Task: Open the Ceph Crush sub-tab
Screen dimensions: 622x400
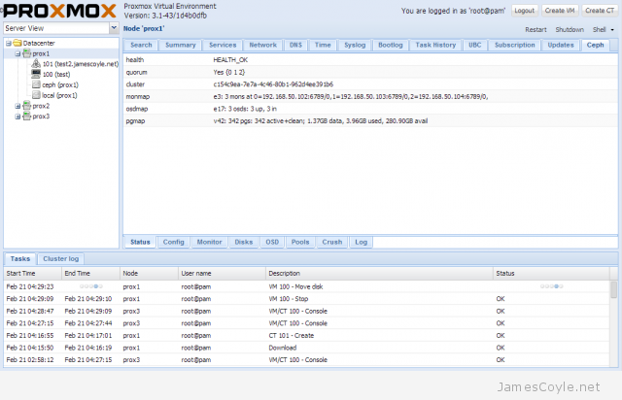Action: [x=332, y=242]
